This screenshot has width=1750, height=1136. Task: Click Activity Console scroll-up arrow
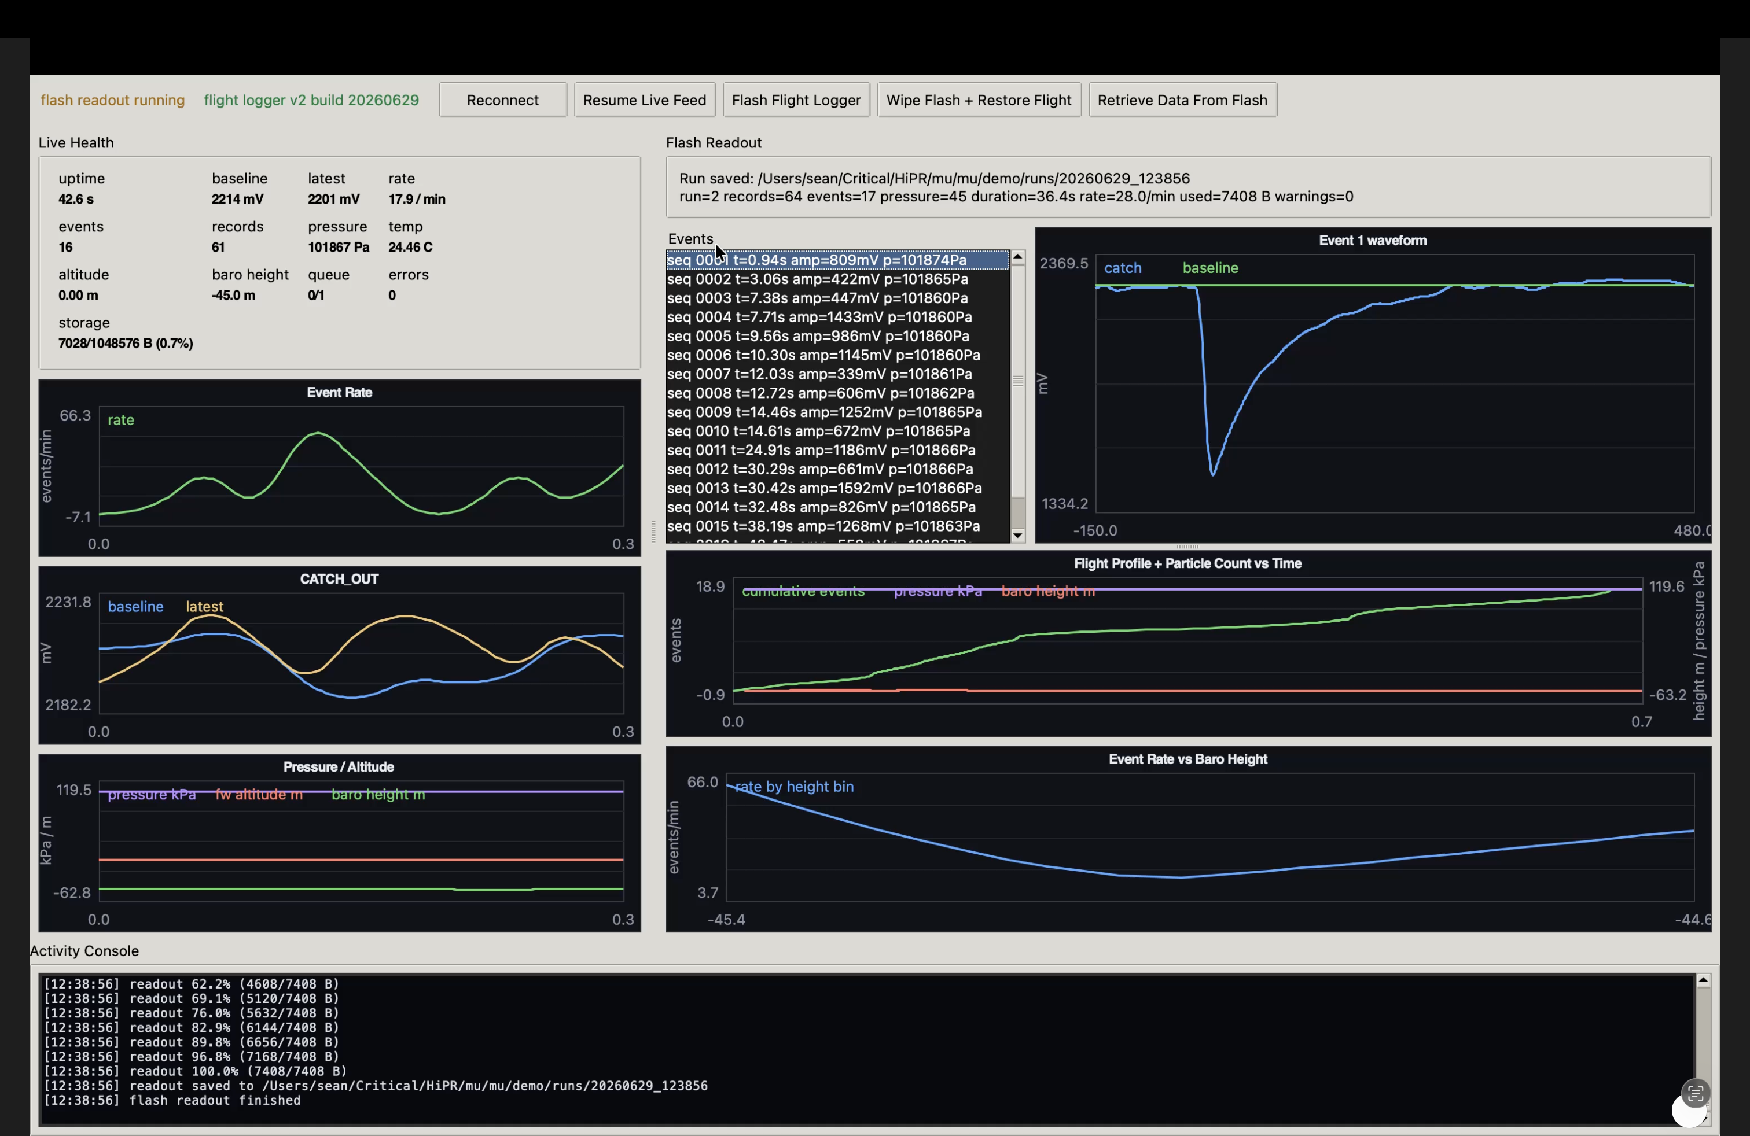click(1703, 980)
